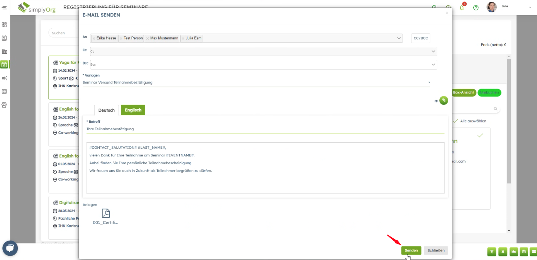
Task: Remove Erika Hesse from recipients
Action: pos(94,38)
